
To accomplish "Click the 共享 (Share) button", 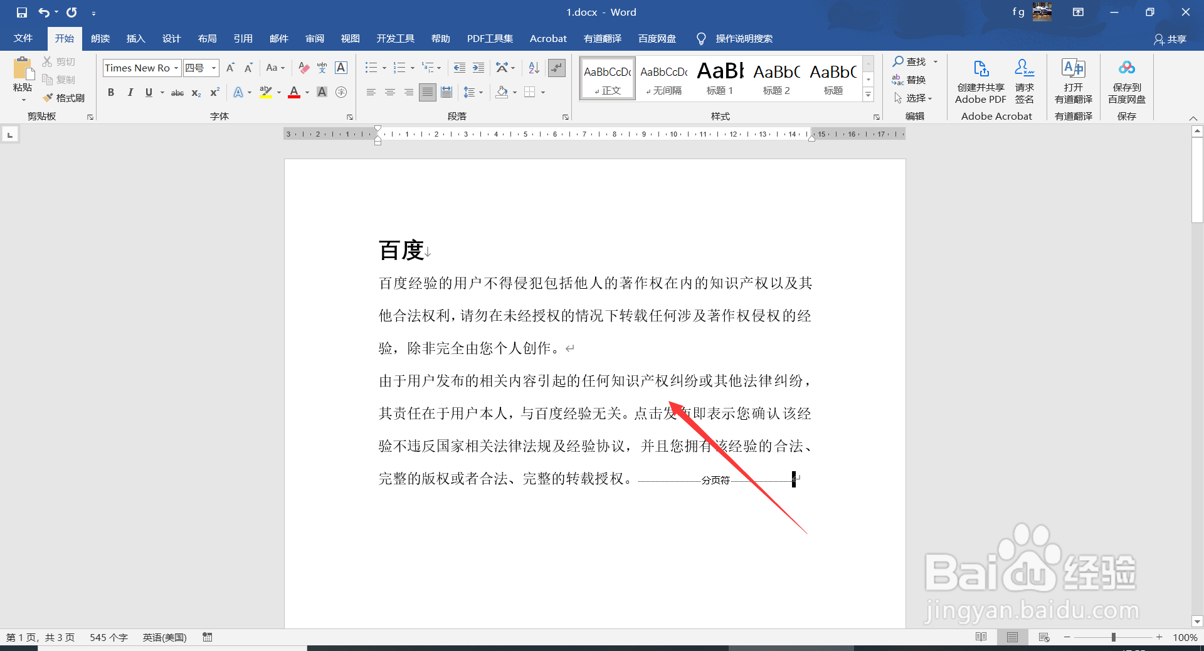I will (x=1170, y=39).
